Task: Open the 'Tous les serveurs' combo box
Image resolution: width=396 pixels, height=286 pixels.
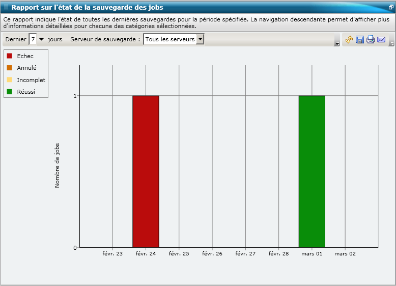Action: (x=174, y=39)
